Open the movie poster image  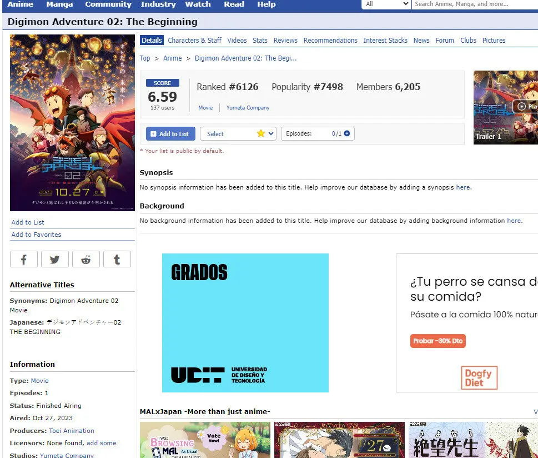click(72, 123)
